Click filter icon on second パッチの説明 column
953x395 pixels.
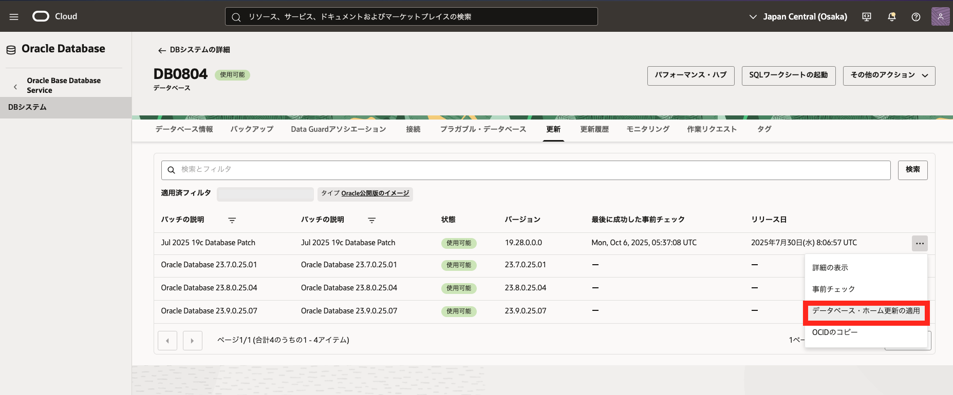point(372,220)
